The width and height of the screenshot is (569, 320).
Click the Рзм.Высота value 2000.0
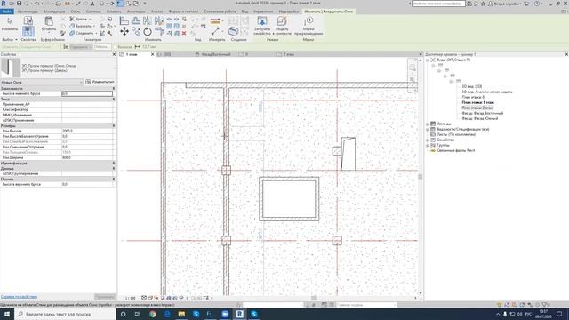87,131
